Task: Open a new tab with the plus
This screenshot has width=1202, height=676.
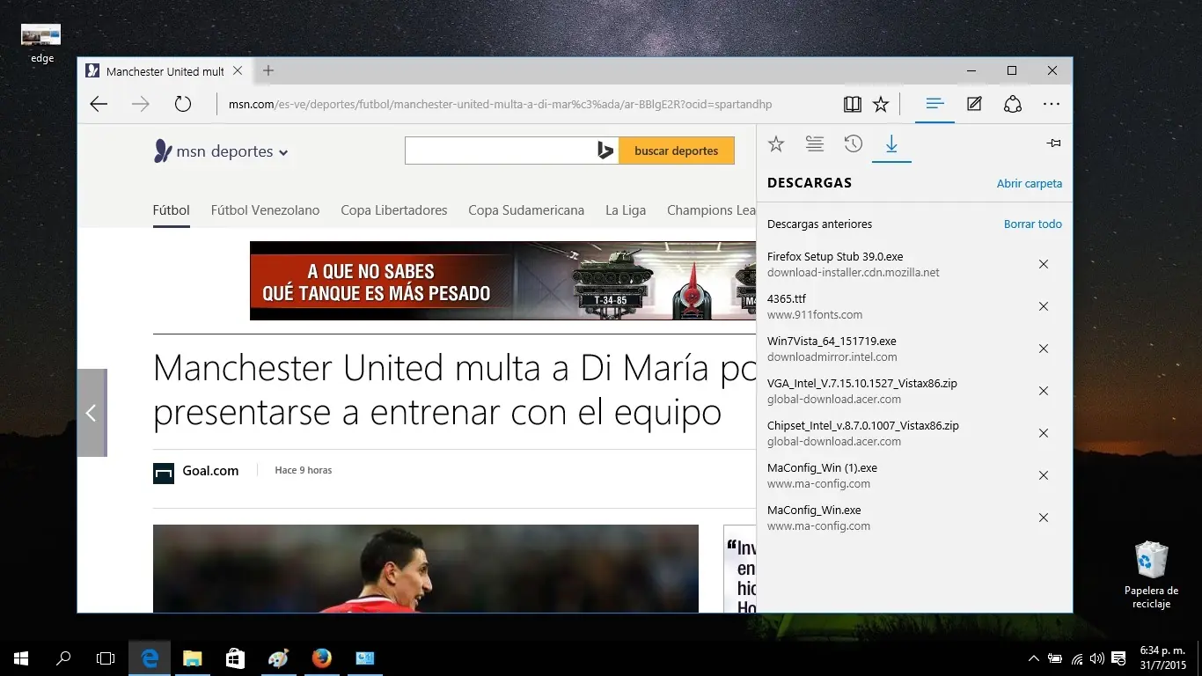Action: pyautogui.click(x=268, y=70)
